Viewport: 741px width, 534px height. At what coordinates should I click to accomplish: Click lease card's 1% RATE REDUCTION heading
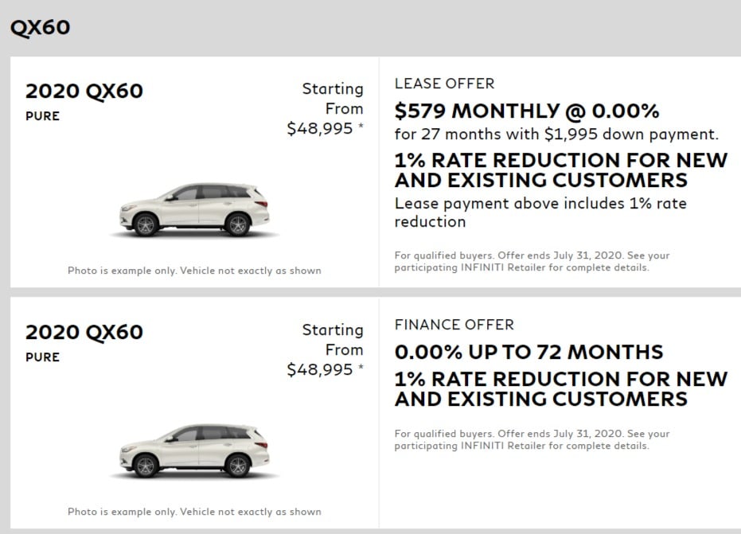click(x=561, y=170)
